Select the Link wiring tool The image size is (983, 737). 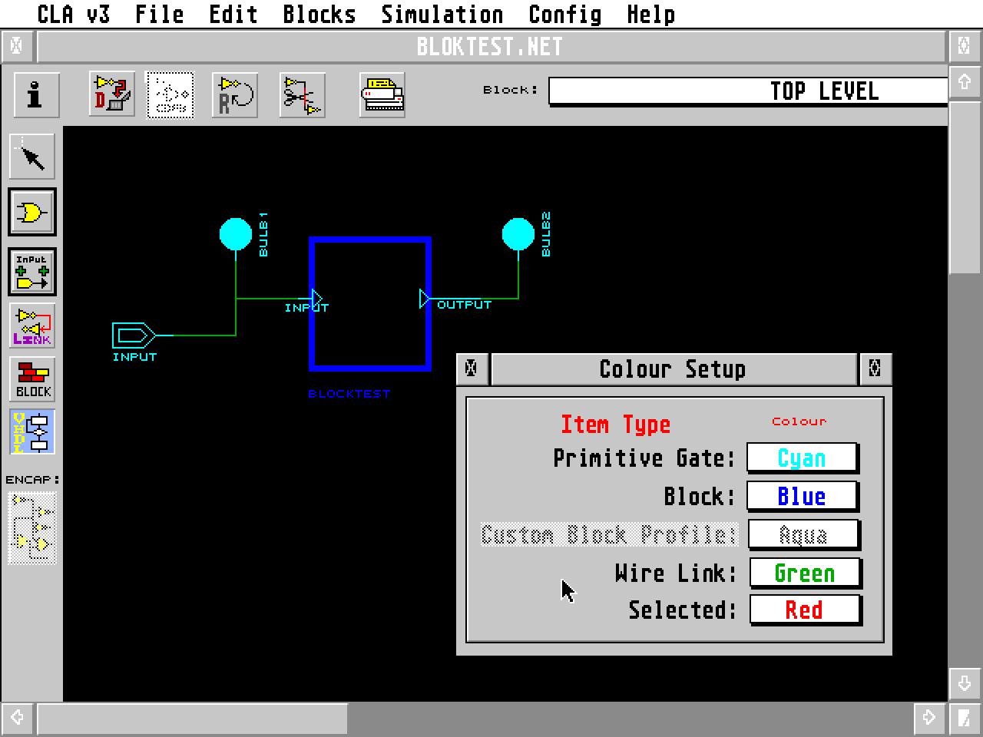pos(32,326)
